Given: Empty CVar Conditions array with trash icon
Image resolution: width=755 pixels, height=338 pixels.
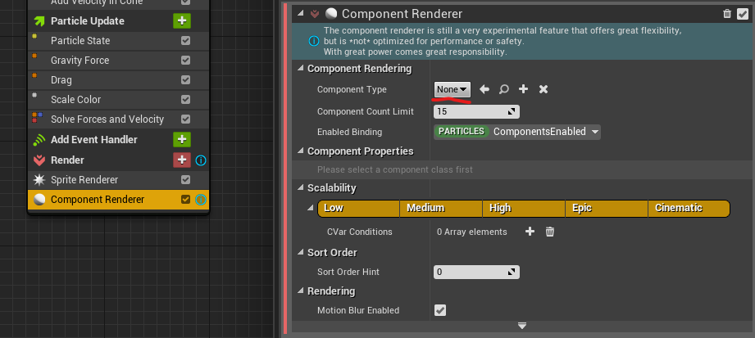Looking at the screenshot, I should pyautogui.click(x=550, y=232).
